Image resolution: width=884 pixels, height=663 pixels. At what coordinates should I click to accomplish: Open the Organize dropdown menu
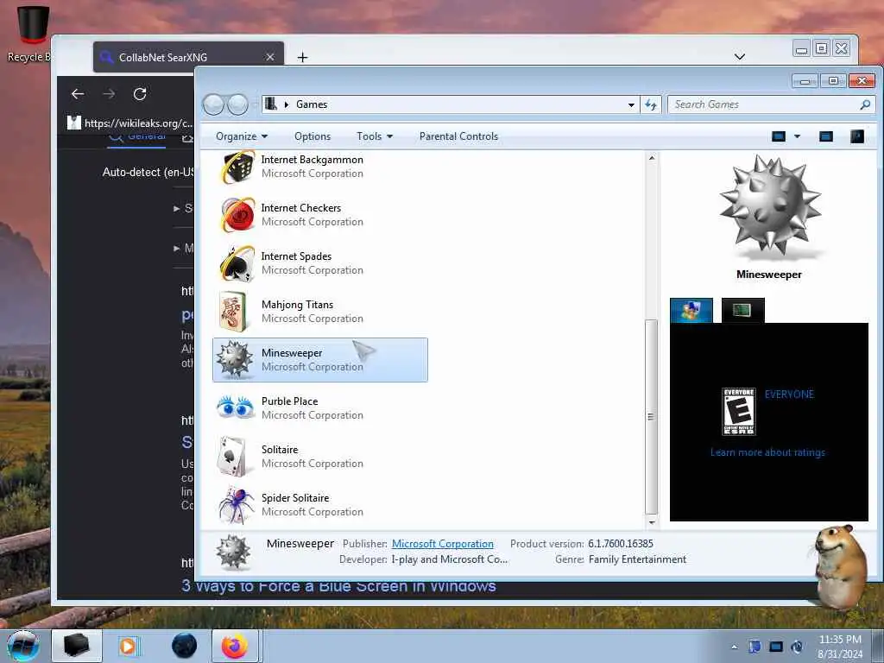(242, 136)
